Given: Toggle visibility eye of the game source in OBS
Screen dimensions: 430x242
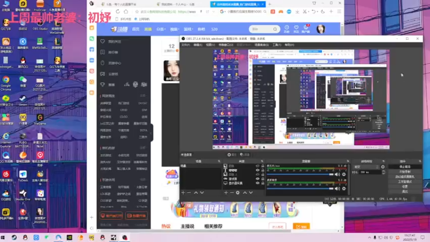Looking at the screenshot, I should [257, 179].
